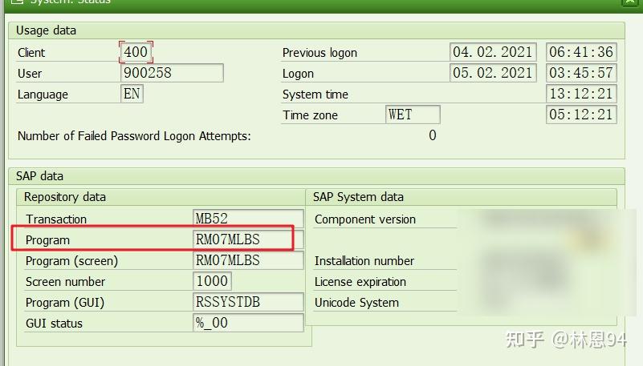The height and width of the screenshot is (366, 643).
Task: Click the Program (screen) field RM07MLBS
Action: [248, 260]
